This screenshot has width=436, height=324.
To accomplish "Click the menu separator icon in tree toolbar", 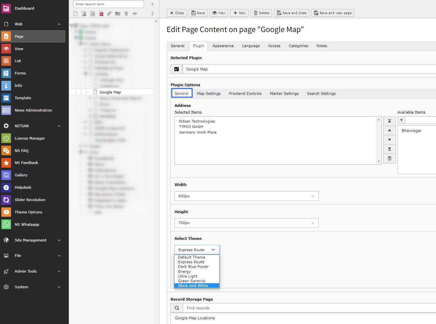I will [x=135, y=14].
